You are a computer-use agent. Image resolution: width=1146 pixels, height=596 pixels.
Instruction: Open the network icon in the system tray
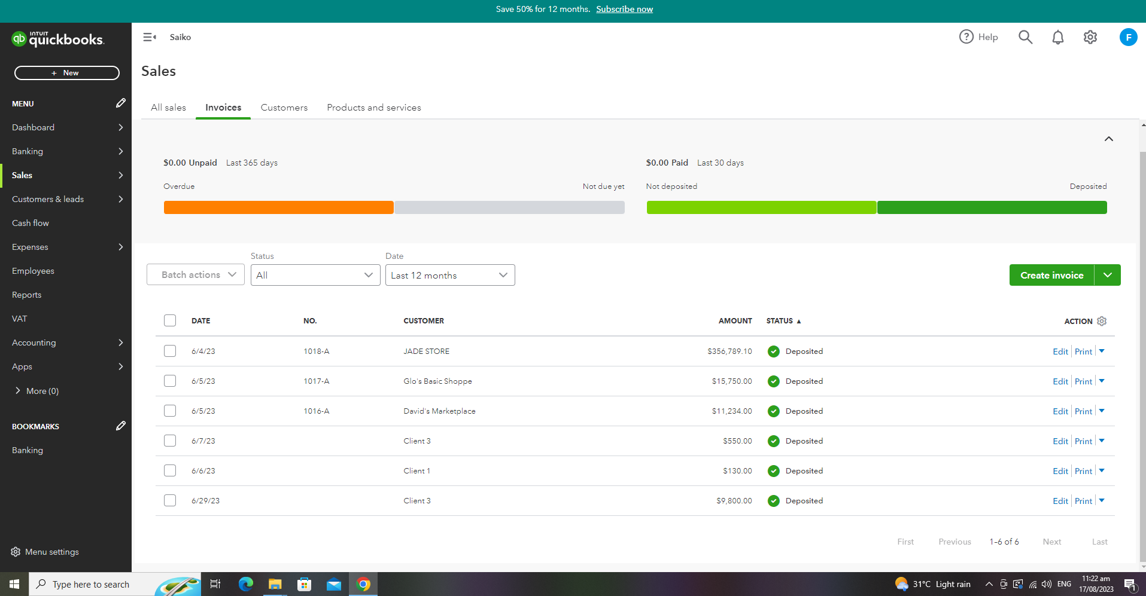tap(1033, 584)
